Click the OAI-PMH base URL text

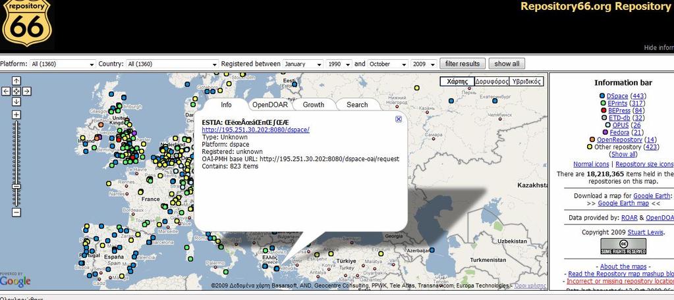click(300, 159)
